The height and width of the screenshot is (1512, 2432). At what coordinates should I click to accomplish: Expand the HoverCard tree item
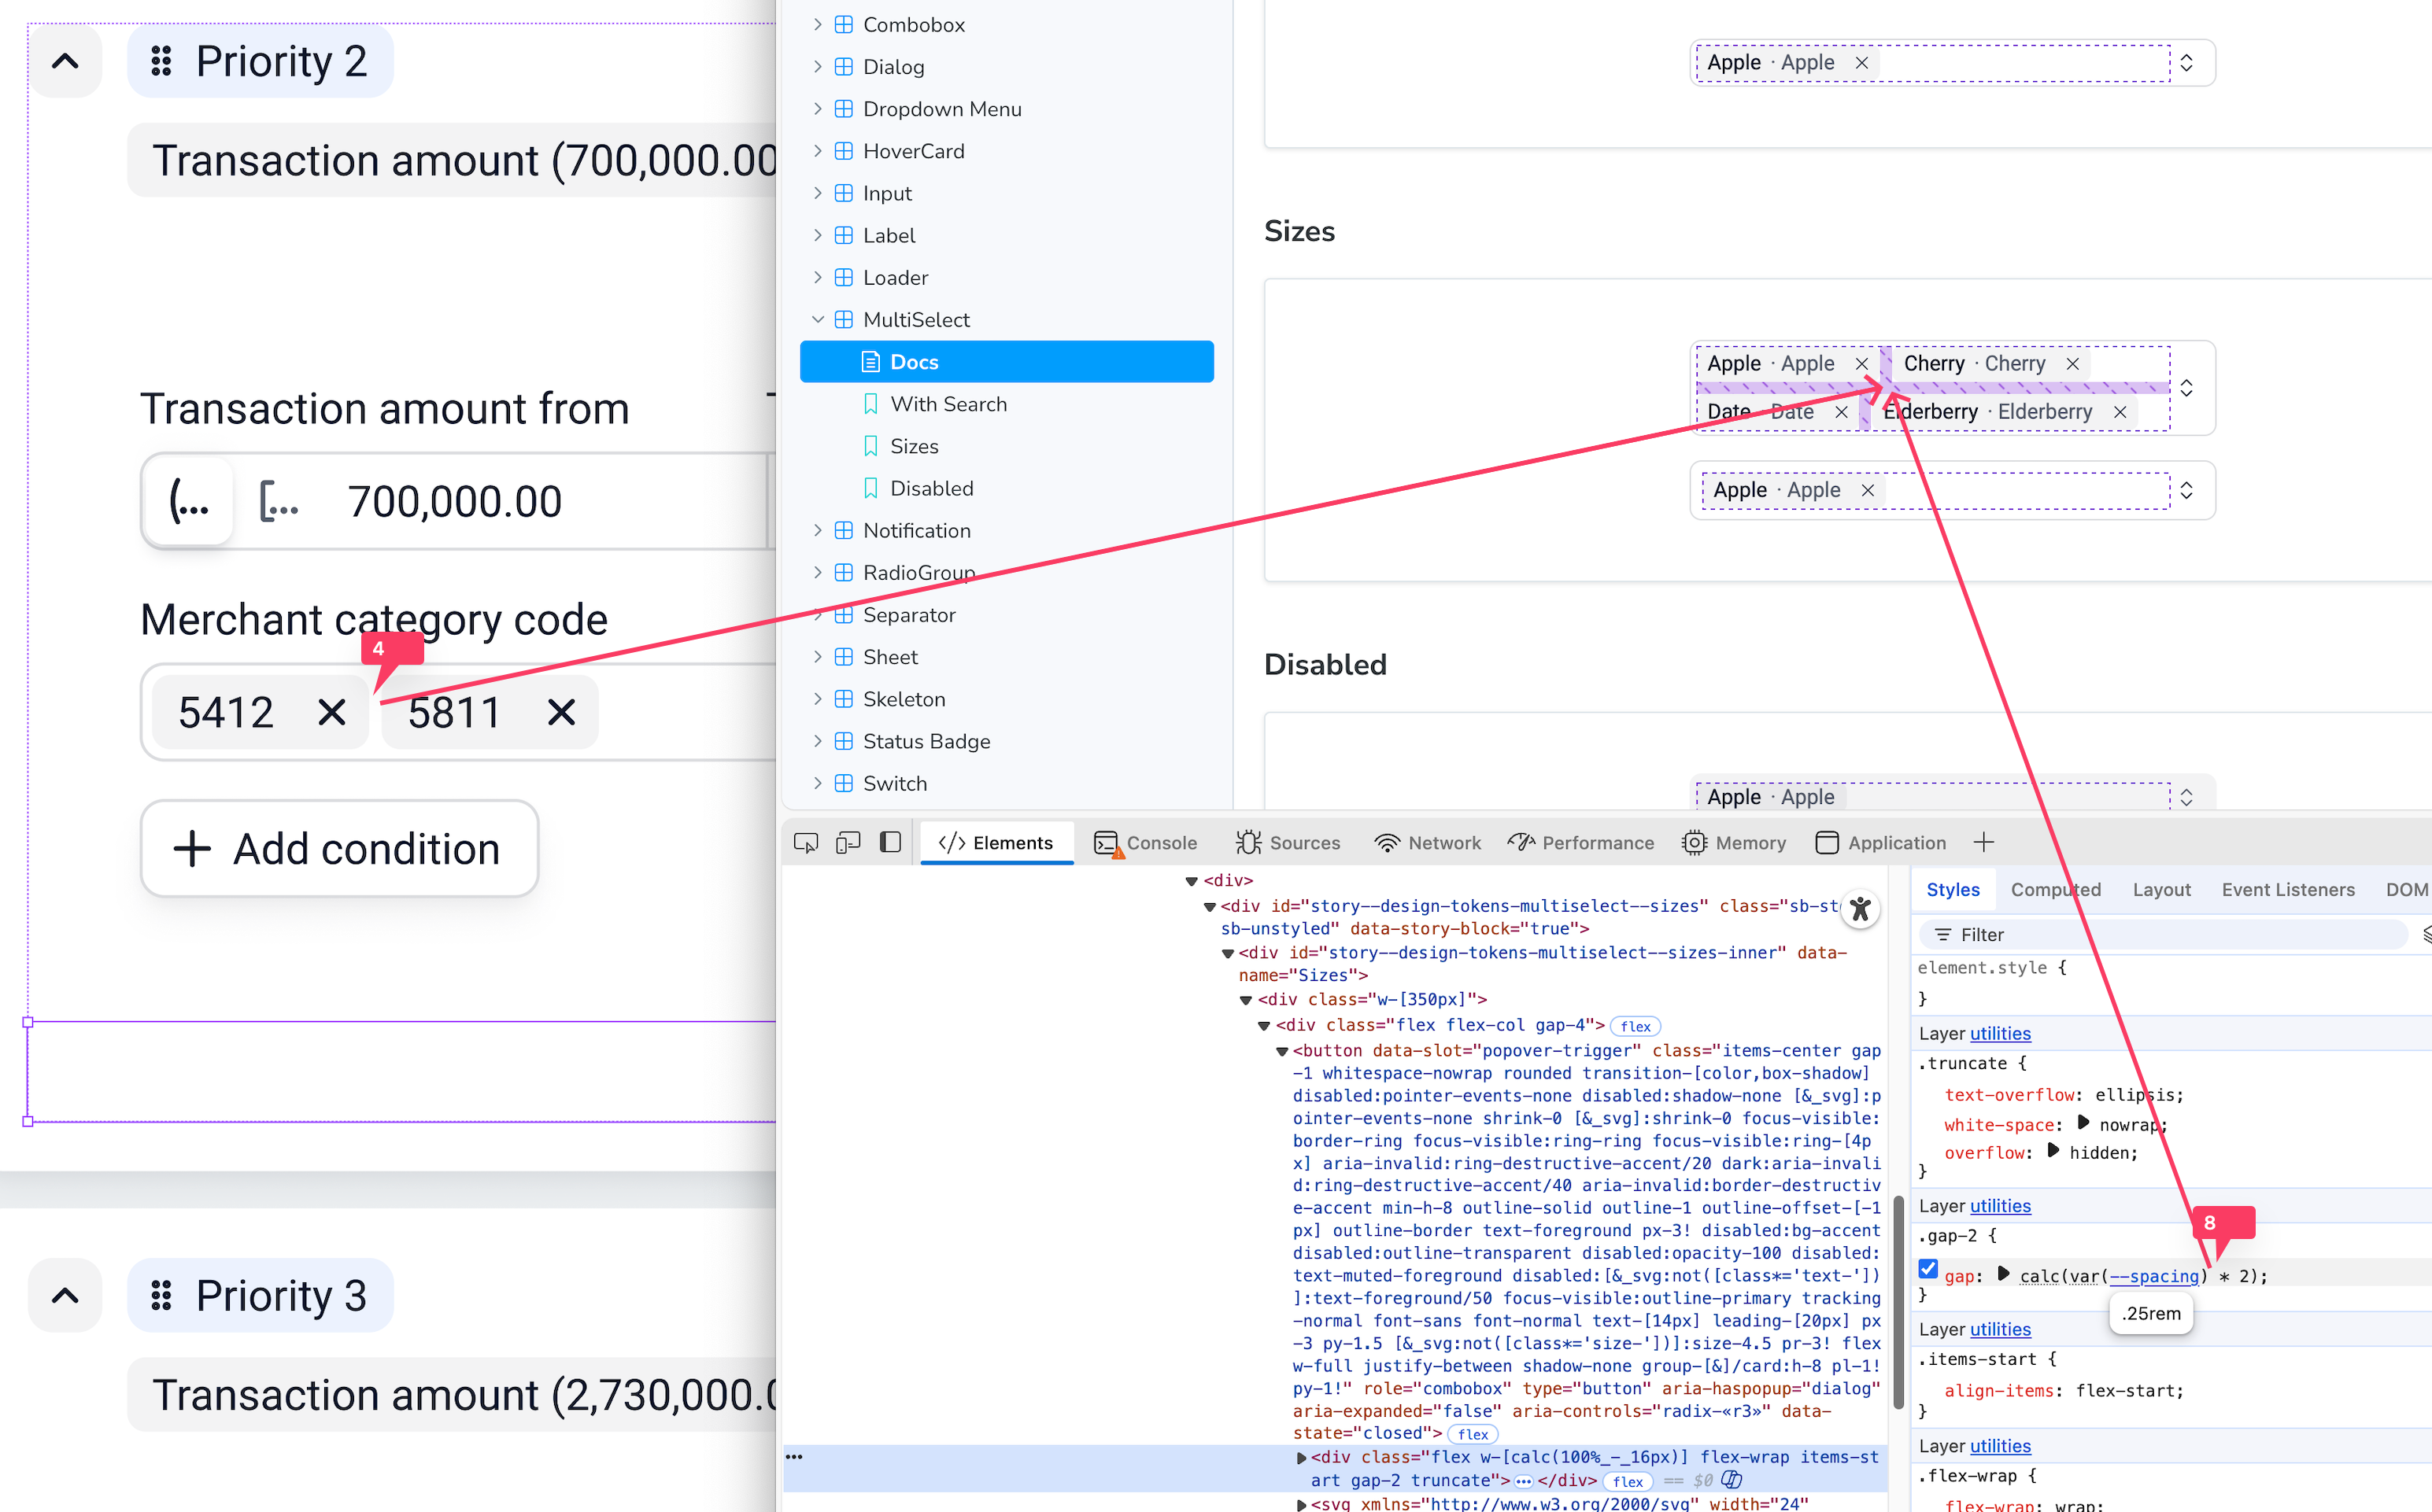(x=819, y=150)
